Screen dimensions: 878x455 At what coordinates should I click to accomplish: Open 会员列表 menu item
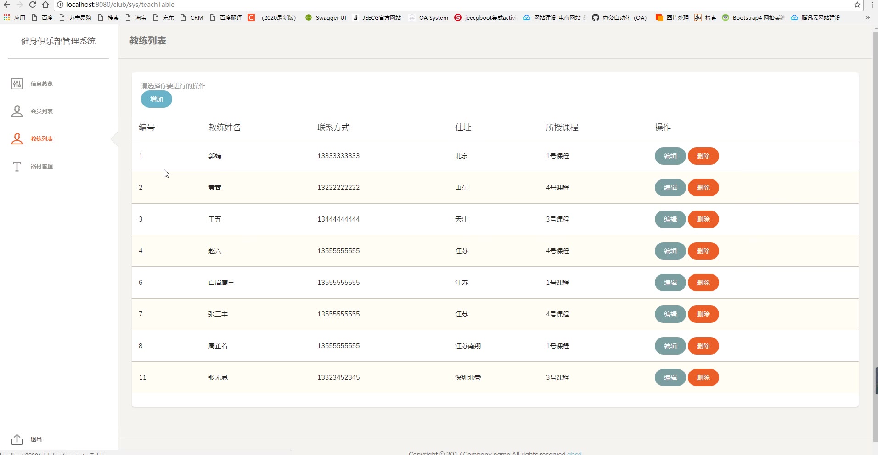(42, 111)
